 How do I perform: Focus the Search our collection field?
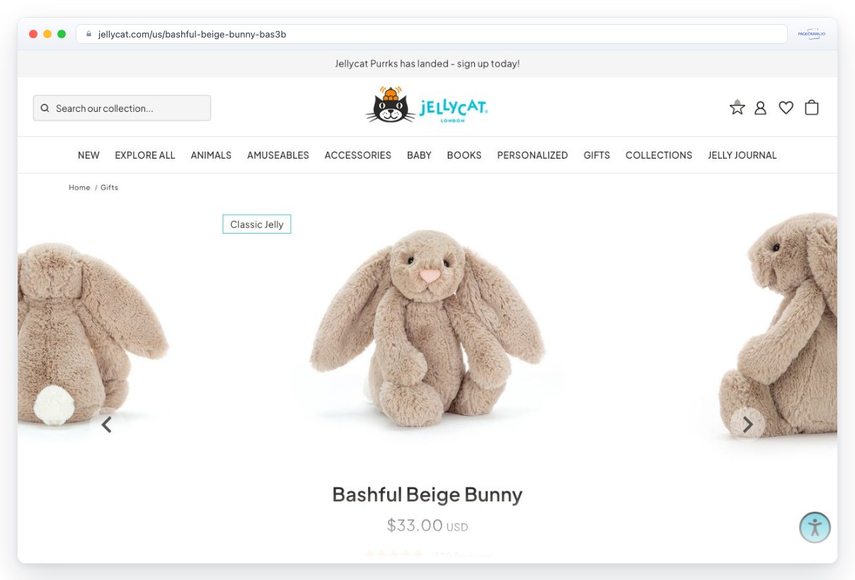[122, 108]
